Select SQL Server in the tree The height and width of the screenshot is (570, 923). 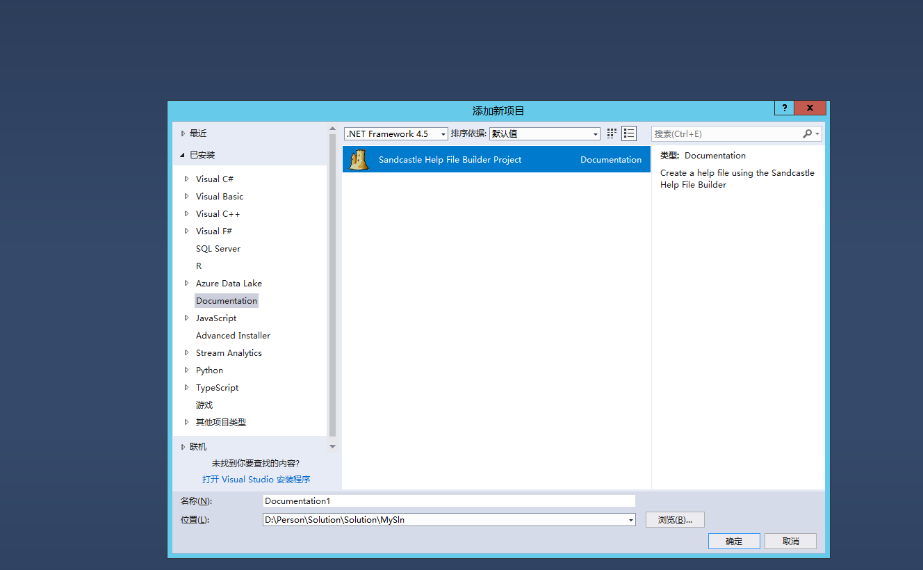tap(218, 249)
